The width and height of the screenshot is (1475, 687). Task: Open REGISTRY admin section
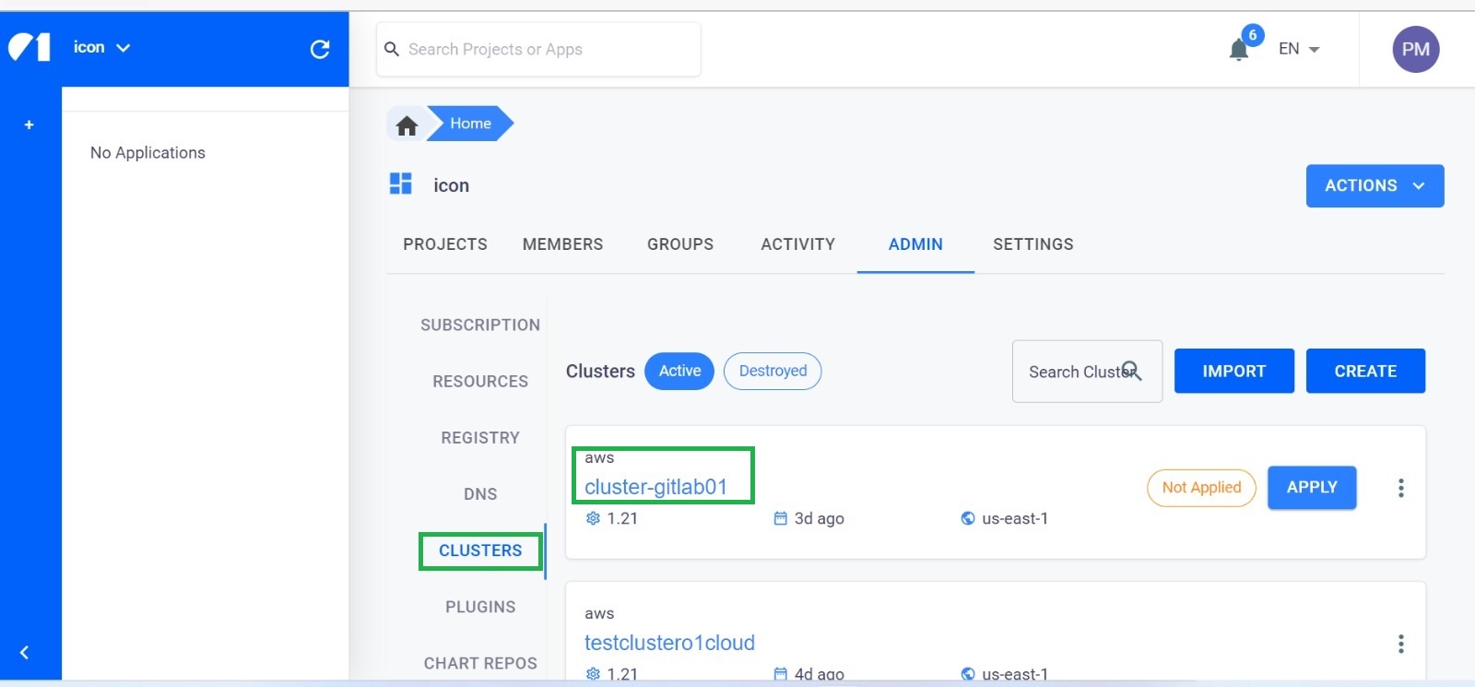pyautogui.click(x=480, y=437)
